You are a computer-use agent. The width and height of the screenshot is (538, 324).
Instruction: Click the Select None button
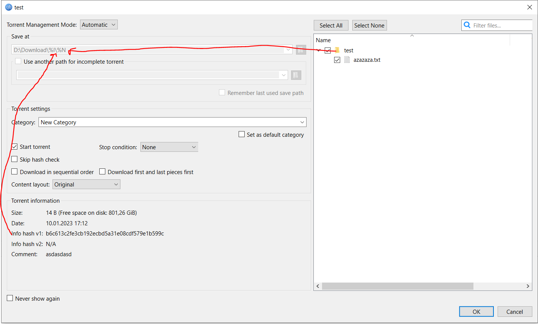(x=369, y=25)
